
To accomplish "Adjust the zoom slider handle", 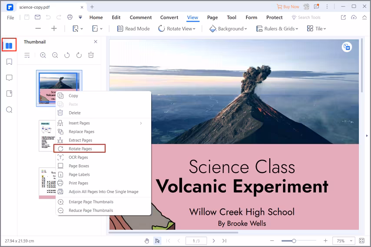I will [294, 240].
